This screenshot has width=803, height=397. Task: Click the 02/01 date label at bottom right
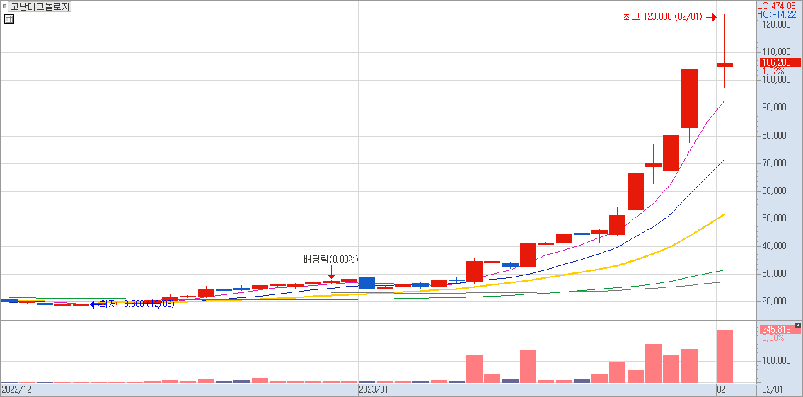point(772,389)
